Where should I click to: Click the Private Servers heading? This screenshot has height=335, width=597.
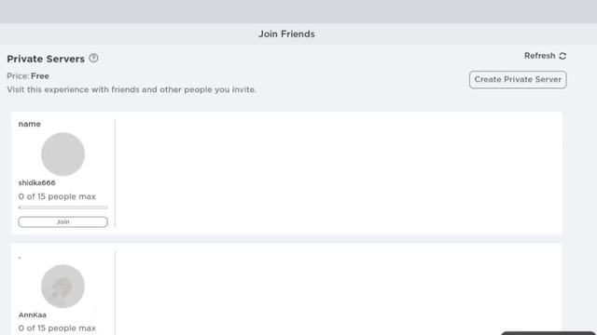[46, 59]
